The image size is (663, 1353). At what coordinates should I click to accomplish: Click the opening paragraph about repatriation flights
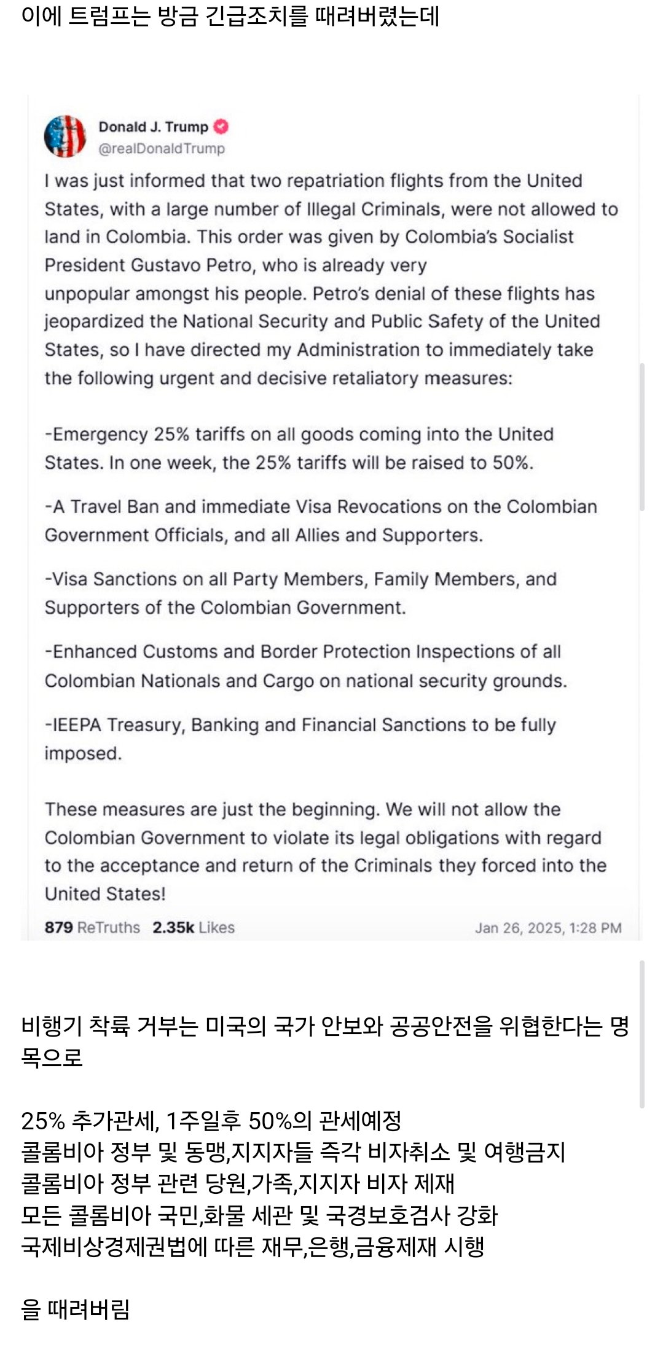click(331, 280)
